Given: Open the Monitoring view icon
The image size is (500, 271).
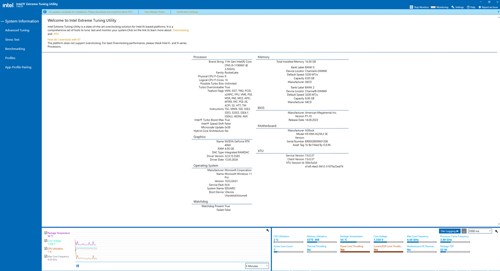Looking at the screenshot, I should point(433,7).
